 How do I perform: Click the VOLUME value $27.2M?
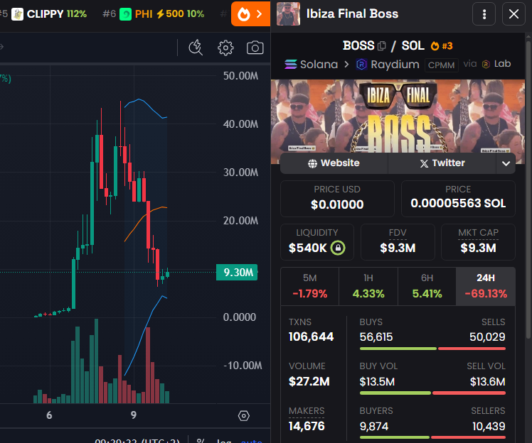pos(309,381)
